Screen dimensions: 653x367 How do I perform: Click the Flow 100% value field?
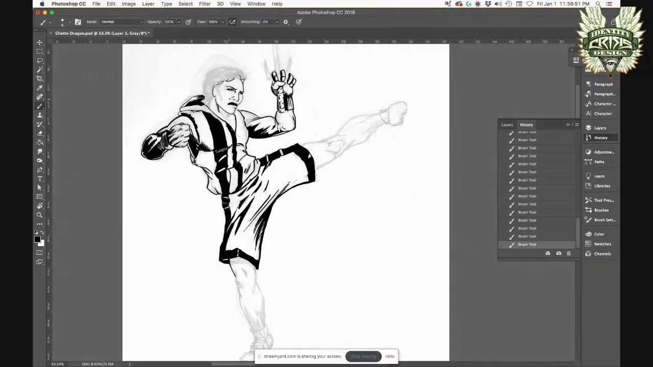(213, 22)
